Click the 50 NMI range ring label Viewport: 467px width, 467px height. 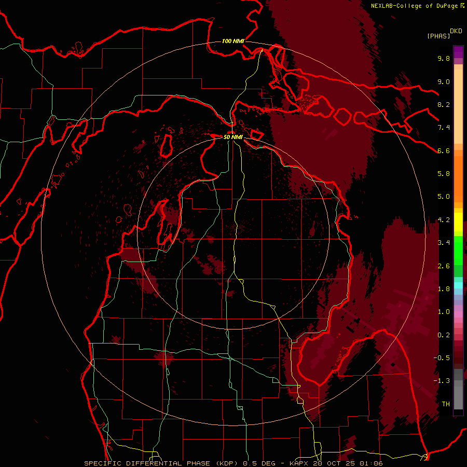[x=233, y=137]
